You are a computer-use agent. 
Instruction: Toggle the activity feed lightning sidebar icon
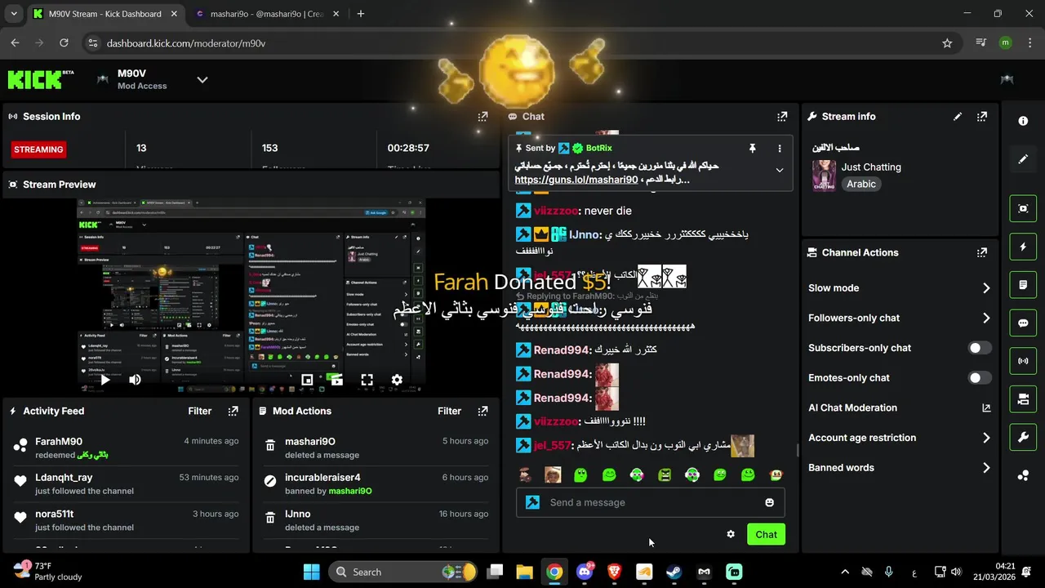[1023, 247]
